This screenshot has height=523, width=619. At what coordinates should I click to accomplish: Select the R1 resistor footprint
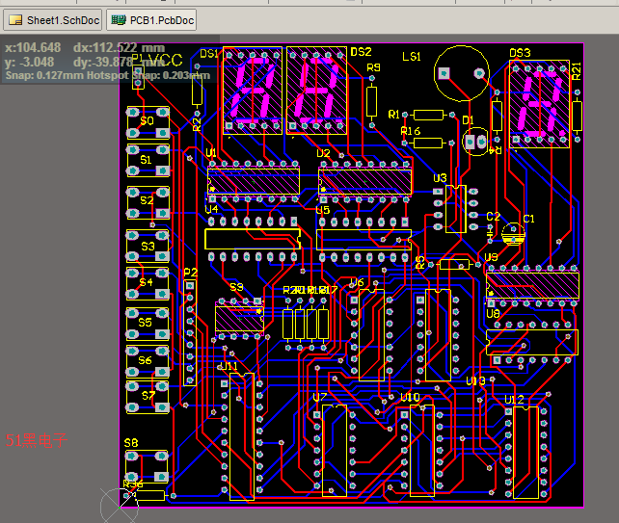[428, 116]
